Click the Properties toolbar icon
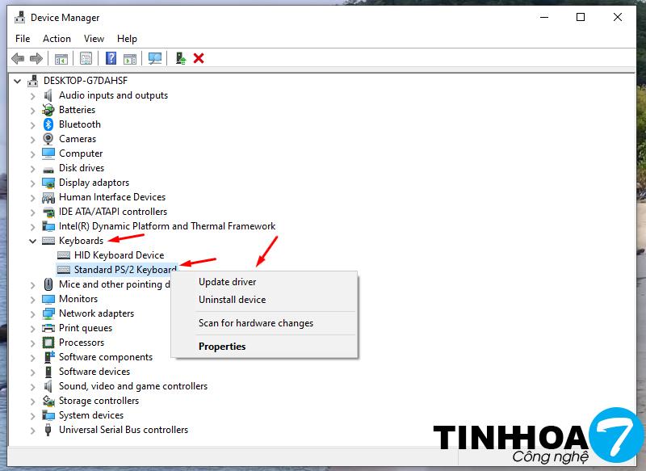Viewport: 646px width, 471px height. [x=86, y=58]
